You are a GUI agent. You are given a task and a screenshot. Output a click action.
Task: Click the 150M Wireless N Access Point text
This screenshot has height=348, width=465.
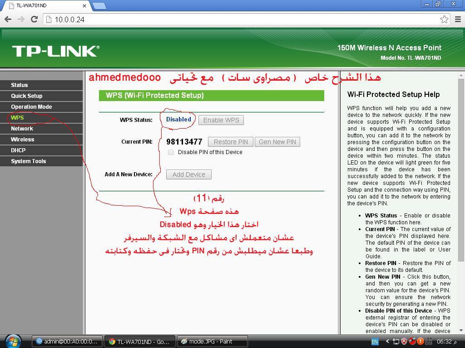(x=389, y=48)
